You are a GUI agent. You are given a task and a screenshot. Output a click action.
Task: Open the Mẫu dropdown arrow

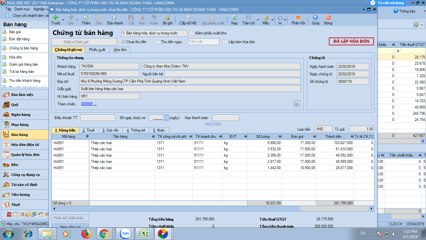(x=272, y=20)
